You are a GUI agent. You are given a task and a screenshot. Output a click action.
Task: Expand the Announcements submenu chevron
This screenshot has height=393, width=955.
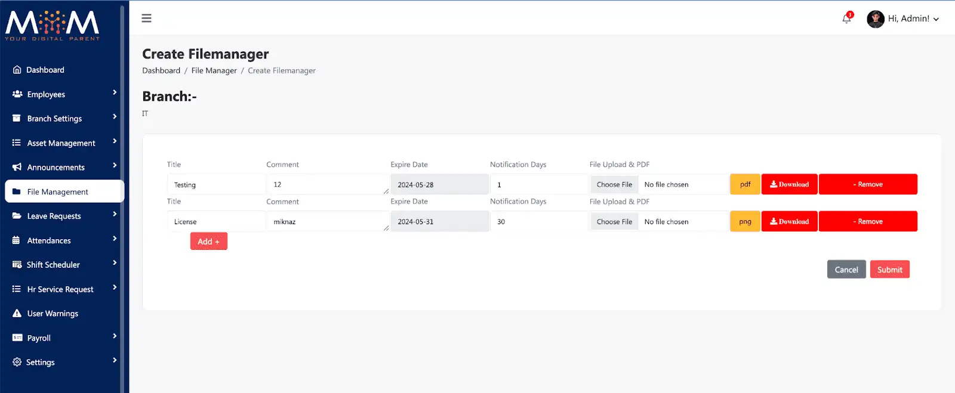click(x=115, y=166)
